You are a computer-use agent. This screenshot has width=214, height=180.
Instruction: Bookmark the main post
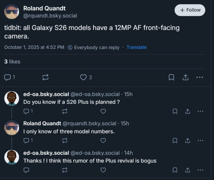click(x=171, y=77)
